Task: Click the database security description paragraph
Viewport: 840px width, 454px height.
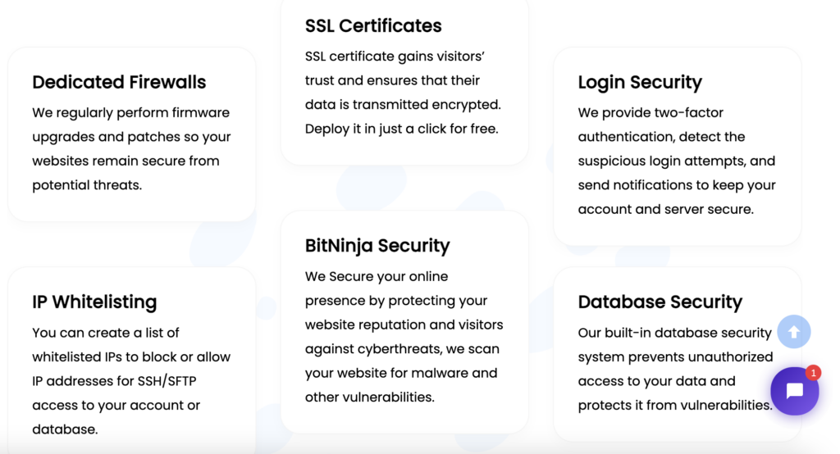Action: pos(676,369)
